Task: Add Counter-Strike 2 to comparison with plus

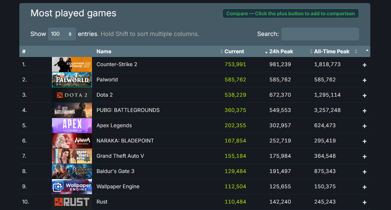Action: [365, 65]
